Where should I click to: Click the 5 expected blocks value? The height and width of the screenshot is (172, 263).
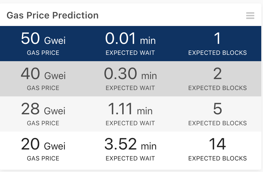[217, 109]
